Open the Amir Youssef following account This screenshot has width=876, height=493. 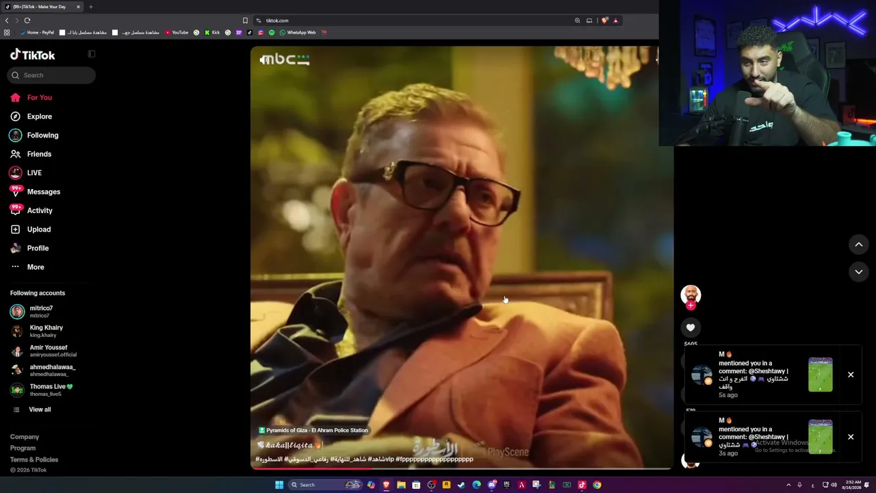click(43, 351)
